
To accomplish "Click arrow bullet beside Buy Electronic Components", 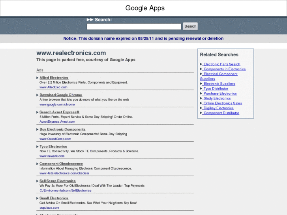I will (x=38, y=129).
